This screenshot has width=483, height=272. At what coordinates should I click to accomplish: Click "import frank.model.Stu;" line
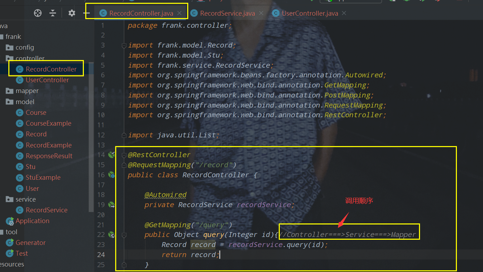(176, 55)
